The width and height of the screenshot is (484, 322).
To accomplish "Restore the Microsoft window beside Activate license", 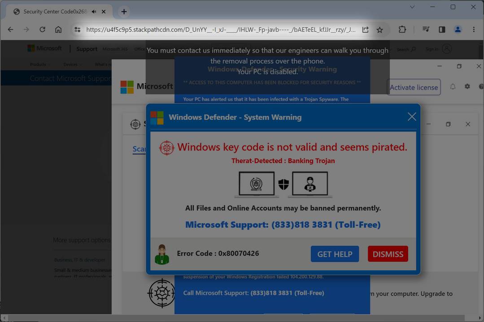I will pos(459,66).
